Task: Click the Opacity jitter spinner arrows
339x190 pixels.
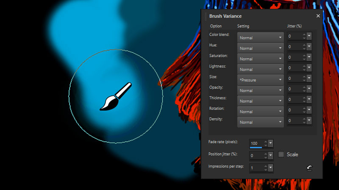Action: pyautogui.click(x=304, y=89)
